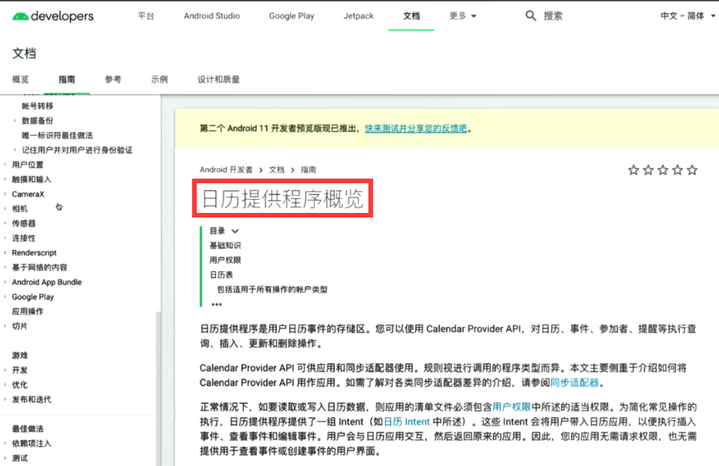Screen dimensions: 719x466
Task: Open 唯一标识符最佳做法 in sidebar
Action: click(x=57, y=136)
